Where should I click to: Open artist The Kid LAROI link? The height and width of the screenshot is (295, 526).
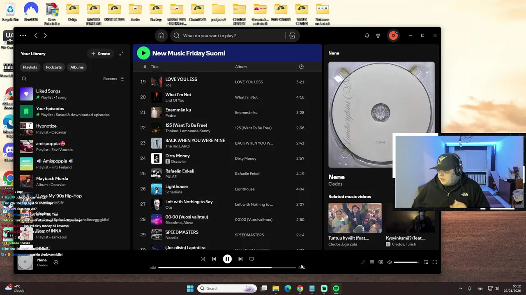click(178, 146)
